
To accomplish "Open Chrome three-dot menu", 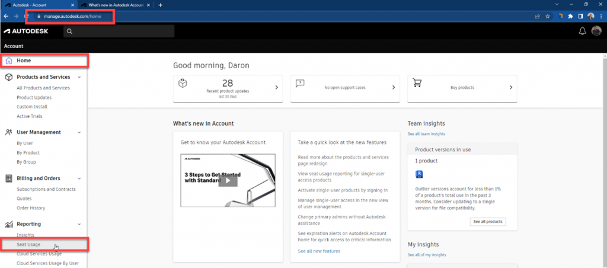I will point(600,16).
